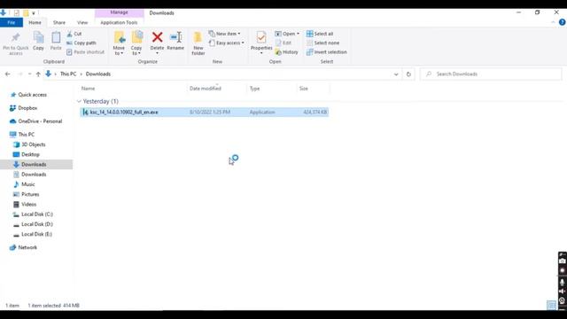Open Application Tools tab
This screenshot has height=319, width=567.
(x=119, y=22)
